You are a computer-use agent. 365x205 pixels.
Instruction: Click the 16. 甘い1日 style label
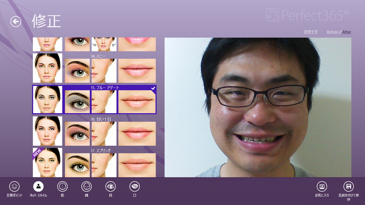101,119
